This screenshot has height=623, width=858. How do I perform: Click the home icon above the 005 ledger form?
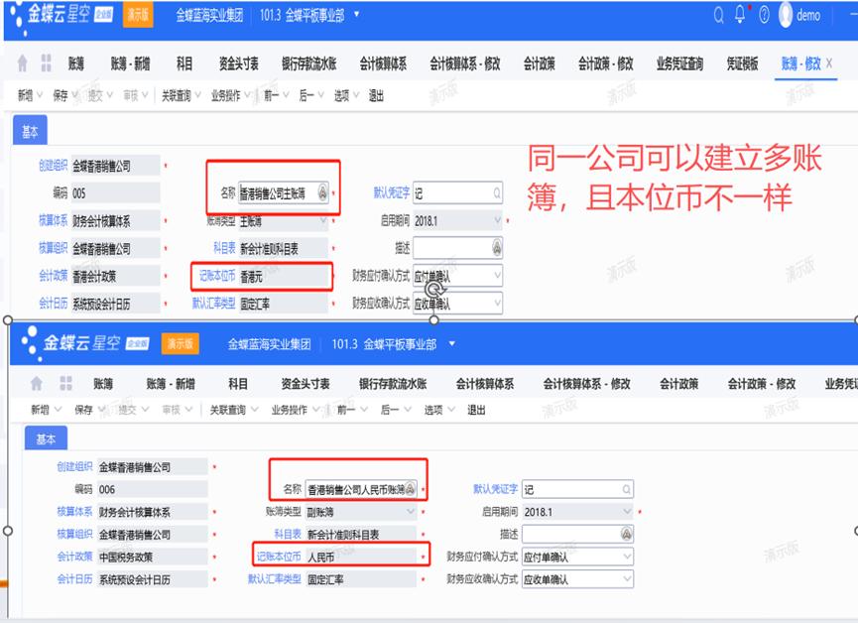[22, 63]
